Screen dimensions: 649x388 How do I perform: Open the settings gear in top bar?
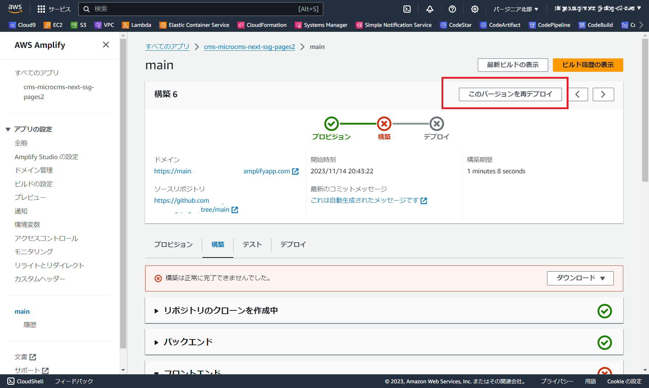click(475, 9)
